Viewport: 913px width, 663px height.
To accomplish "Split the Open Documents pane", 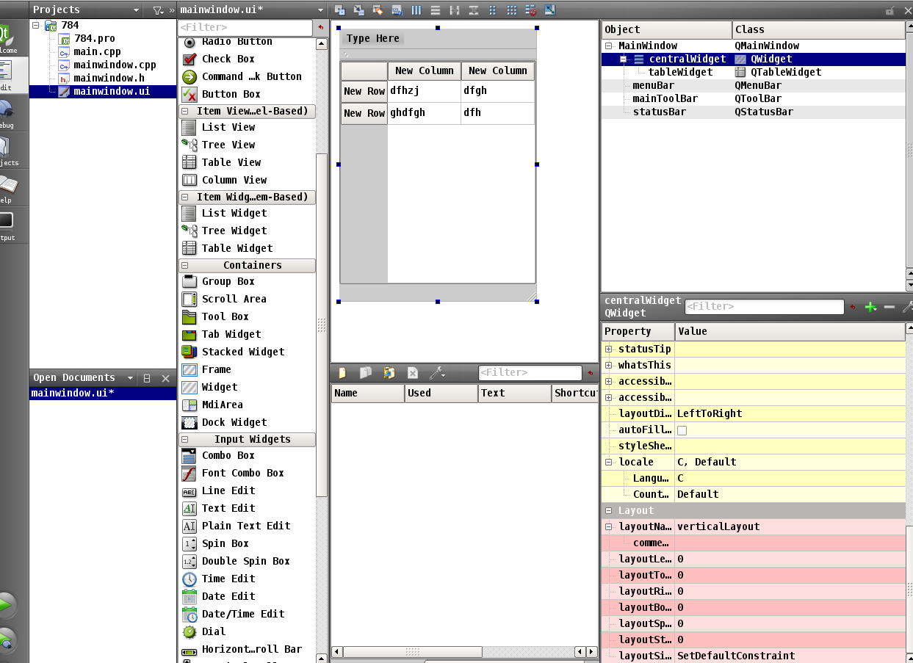I will [147, 378].
